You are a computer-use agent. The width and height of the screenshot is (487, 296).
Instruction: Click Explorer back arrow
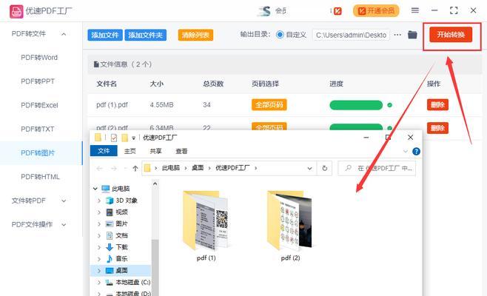99,168
